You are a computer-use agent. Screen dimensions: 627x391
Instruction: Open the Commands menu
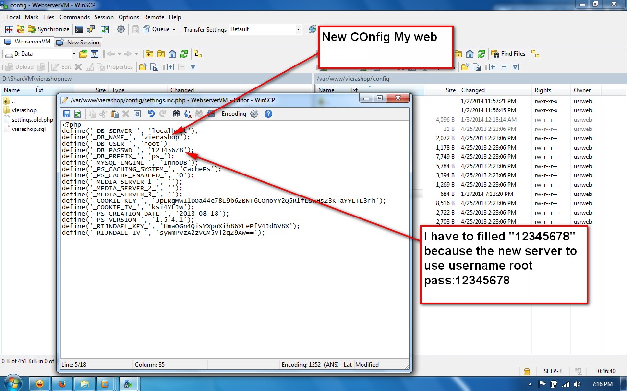(x=74, y=17)
